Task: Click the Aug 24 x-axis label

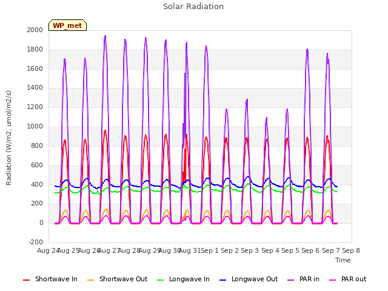Action: pos(48,250)
